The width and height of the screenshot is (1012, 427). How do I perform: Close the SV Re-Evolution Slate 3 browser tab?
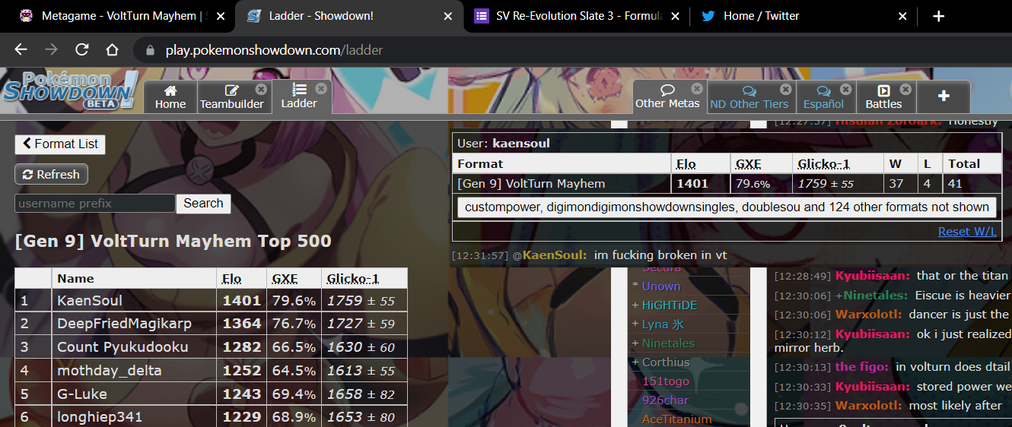click(674, 16)
